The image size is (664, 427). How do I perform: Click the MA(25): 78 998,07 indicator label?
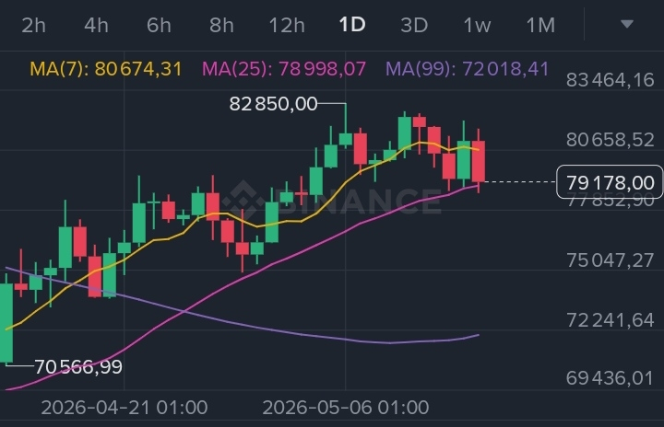pyautogui.click(x=284, y=69)
